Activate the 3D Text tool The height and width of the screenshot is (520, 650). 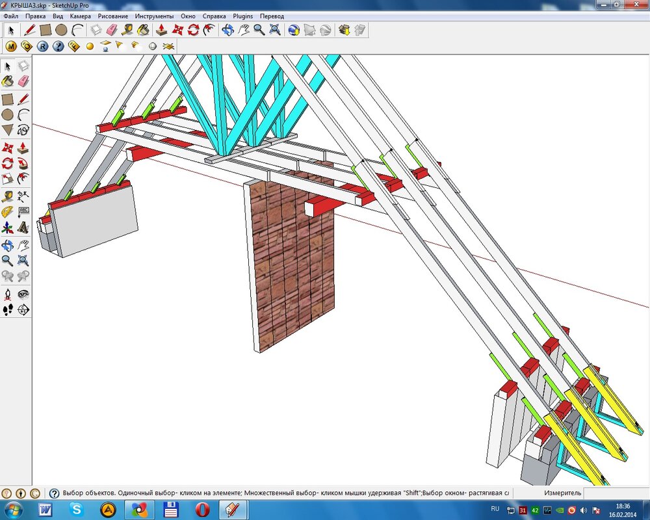click(x=23, y=228)
